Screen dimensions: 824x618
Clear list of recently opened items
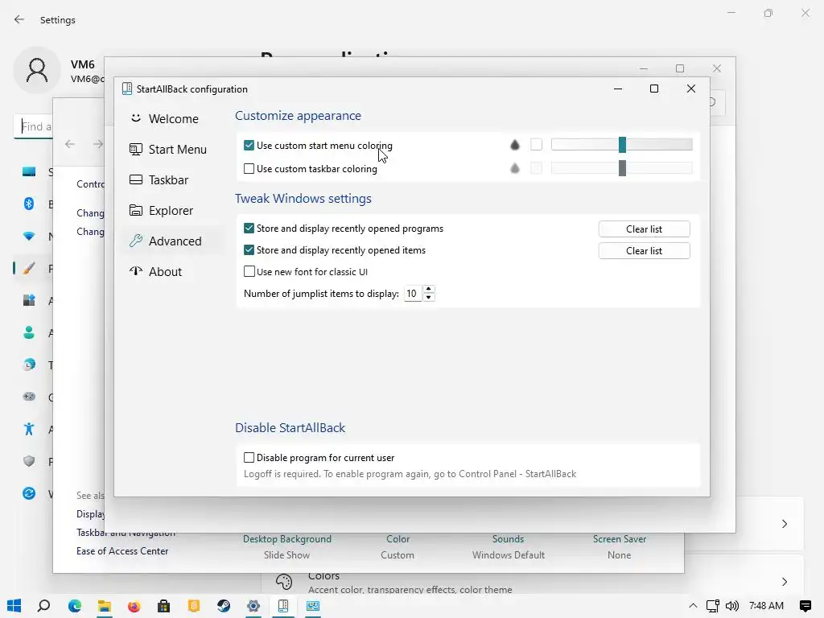tap(644, 251)
